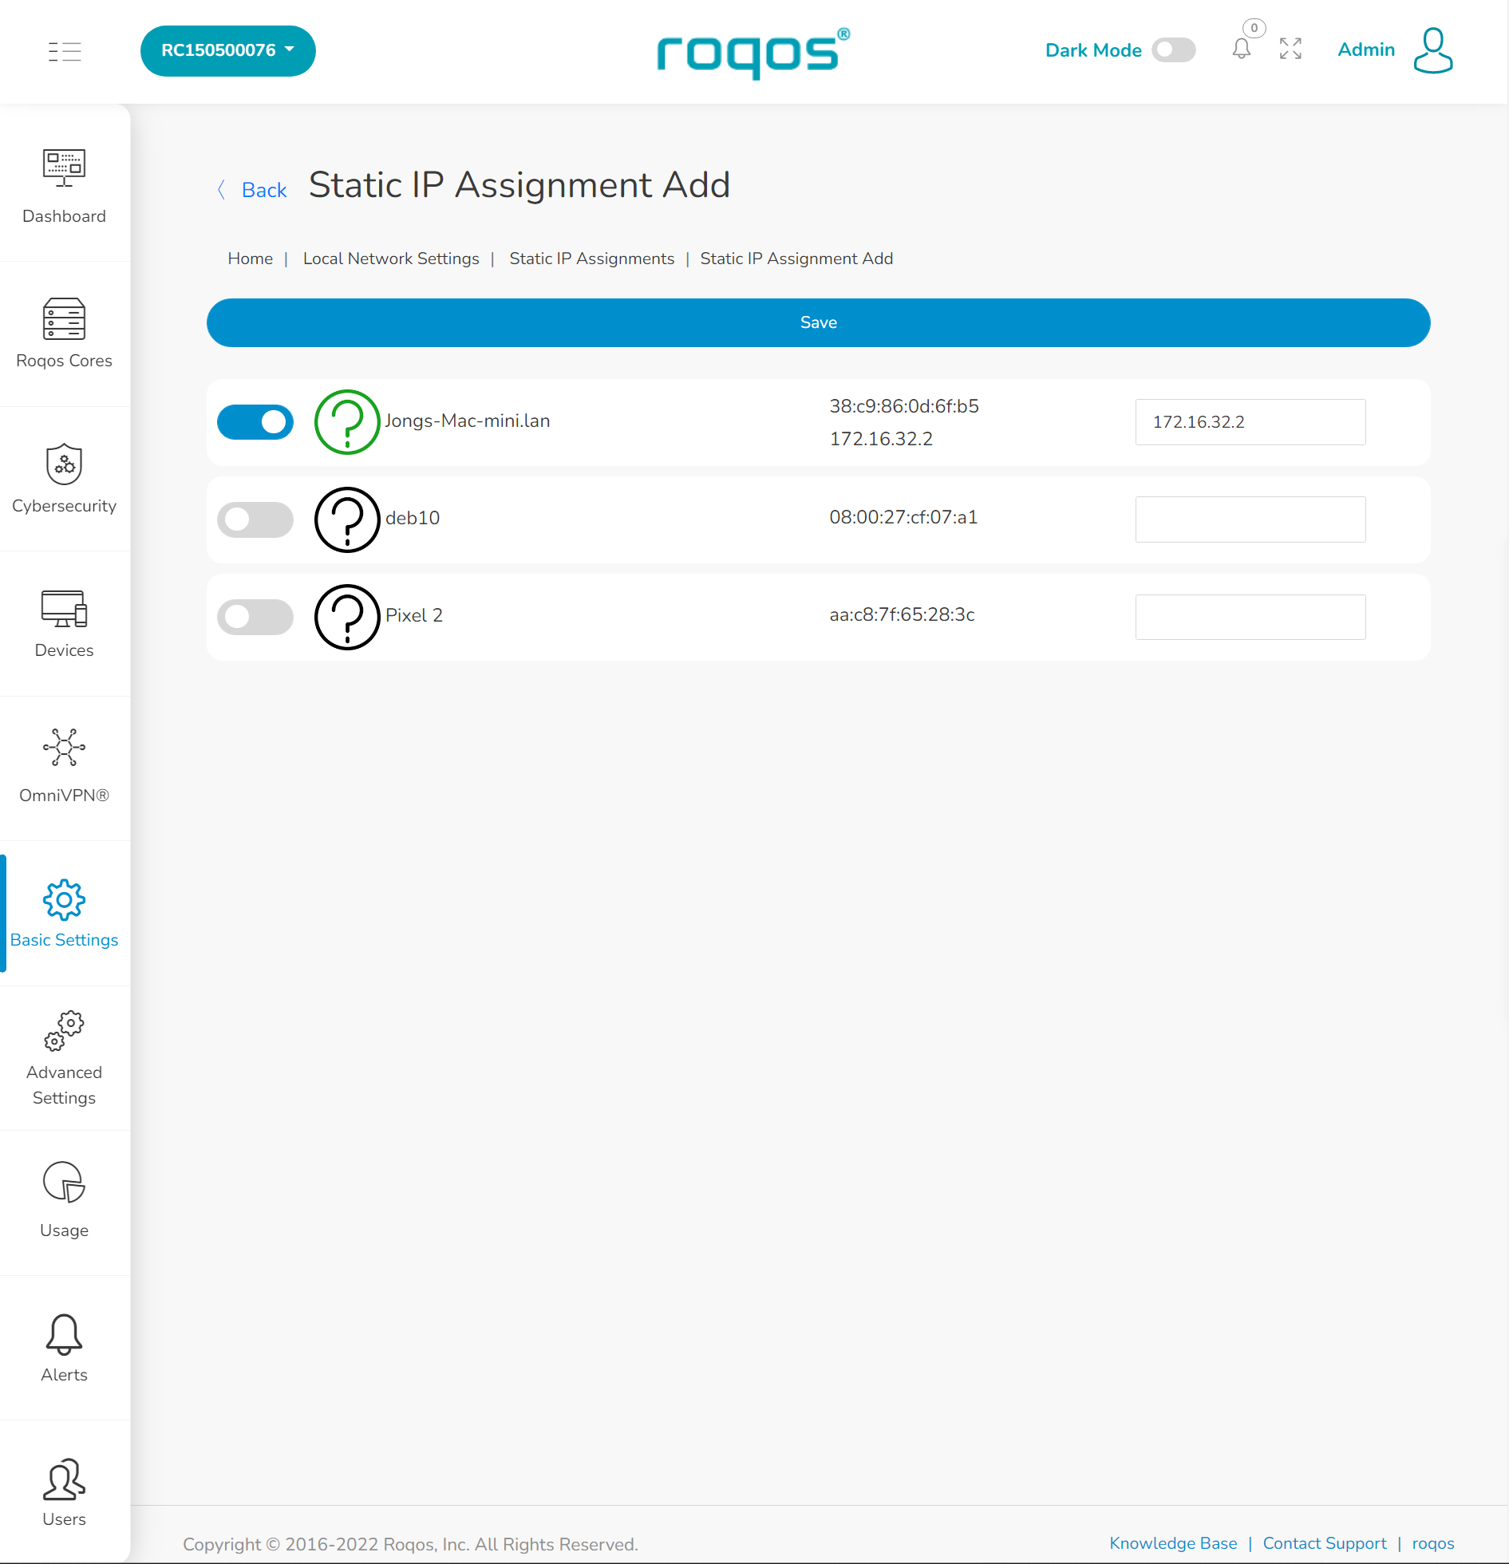Open Knowledge Base footer link
Screen dimensions: 1509x1564
coord(1173,1543)
